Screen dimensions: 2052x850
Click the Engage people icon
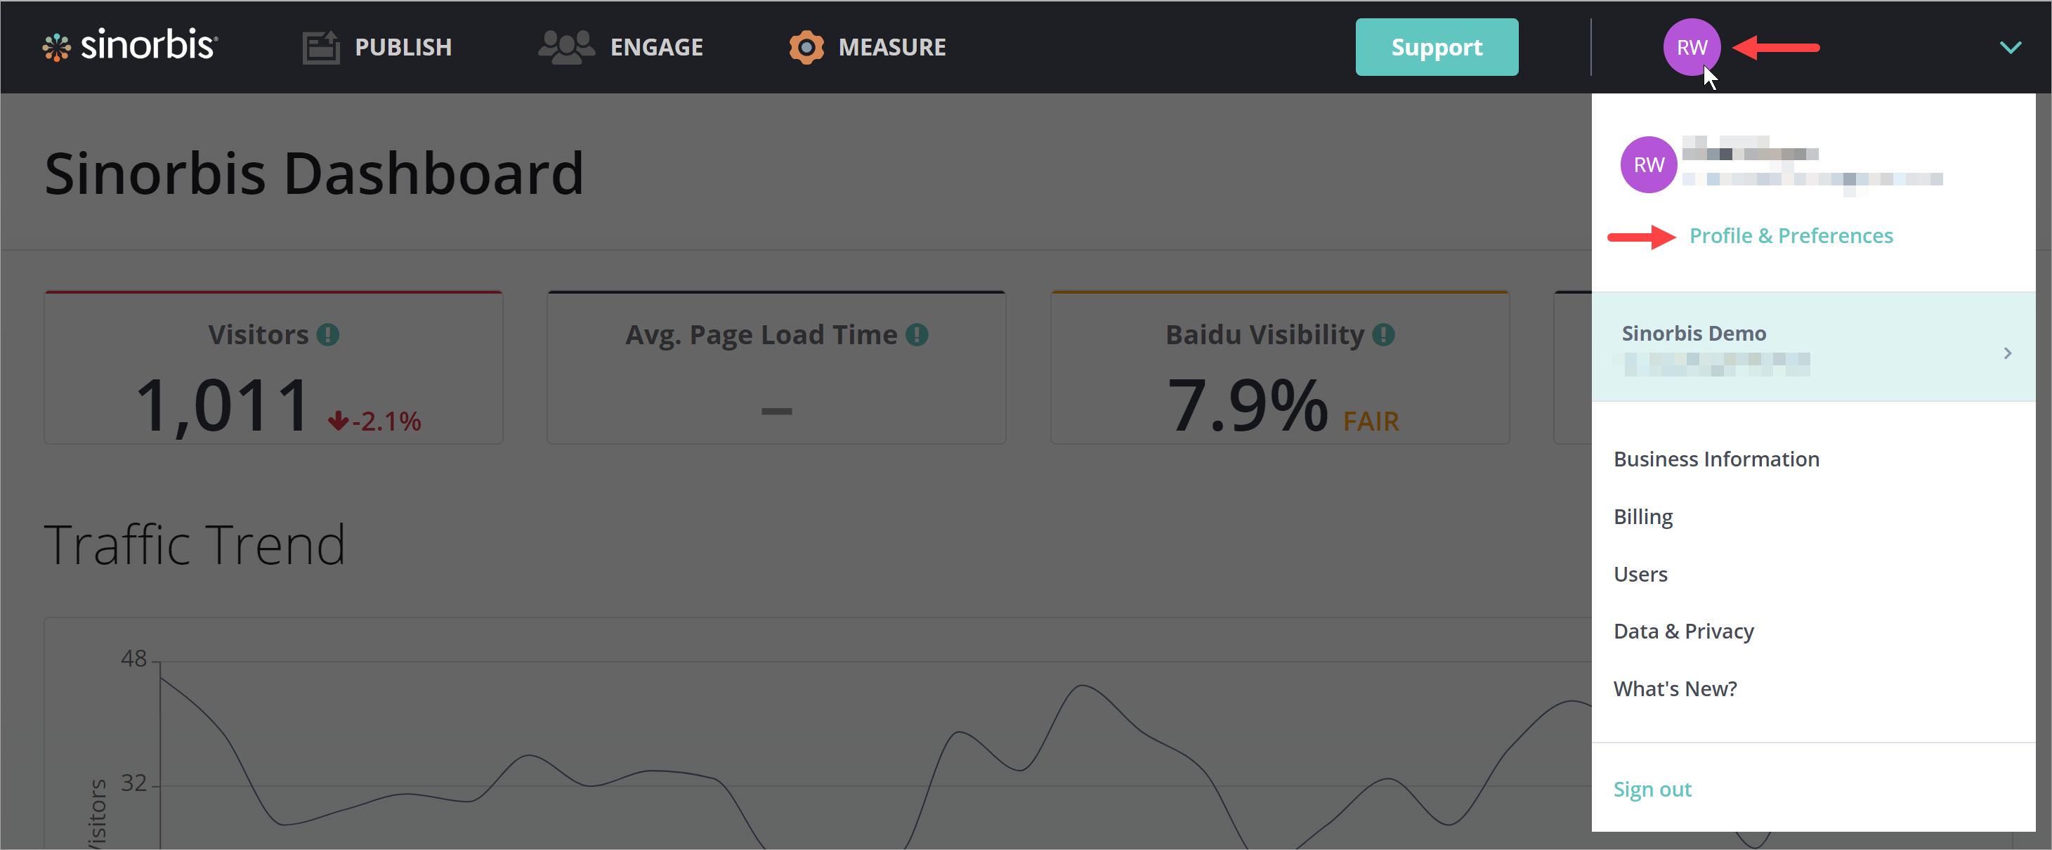(x=566, y=47)
